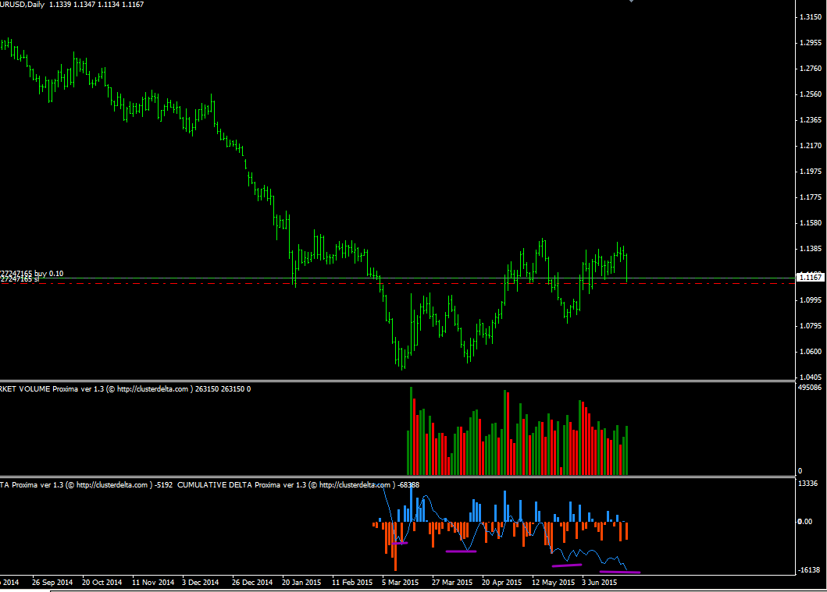The width and height of the screenshot is (827, 592).
Task: Select the 1.2170 price axis label
Action: [811, 145]
